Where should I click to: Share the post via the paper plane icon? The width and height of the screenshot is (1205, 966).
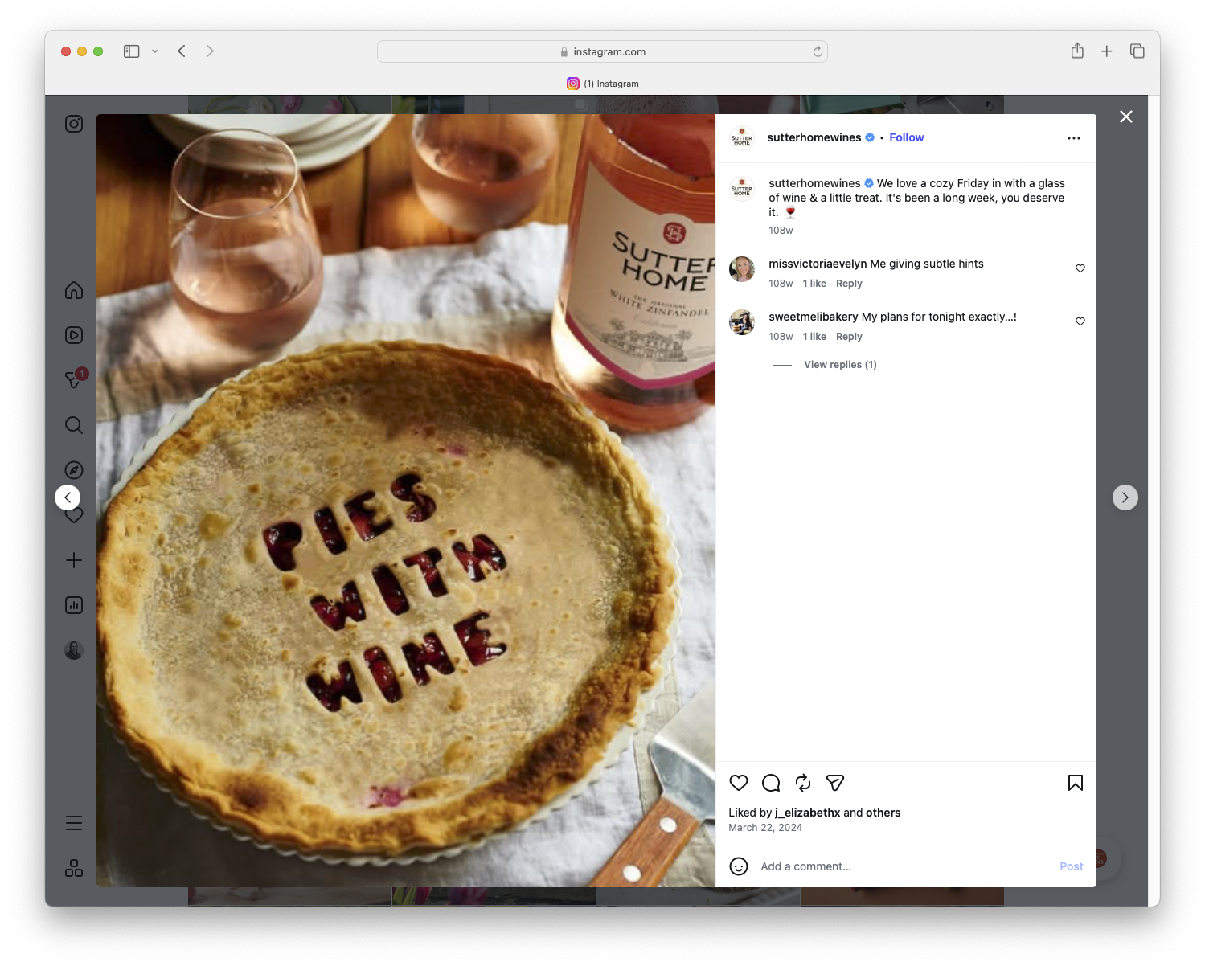(834, 783)
